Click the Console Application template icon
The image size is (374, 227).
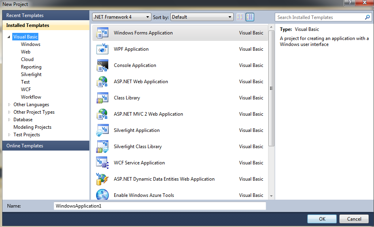pos(102,65)
